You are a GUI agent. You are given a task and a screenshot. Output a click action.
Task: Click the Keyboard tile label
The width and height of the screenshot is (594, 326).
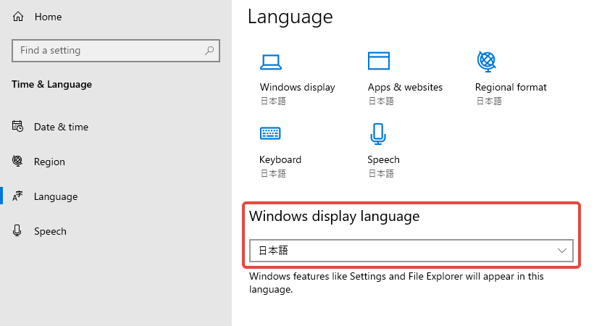(x=280, y=160)
